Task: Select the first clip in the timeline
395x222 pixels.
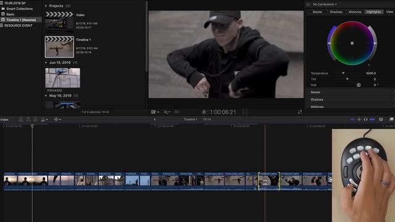Action: tap(10, 181)
